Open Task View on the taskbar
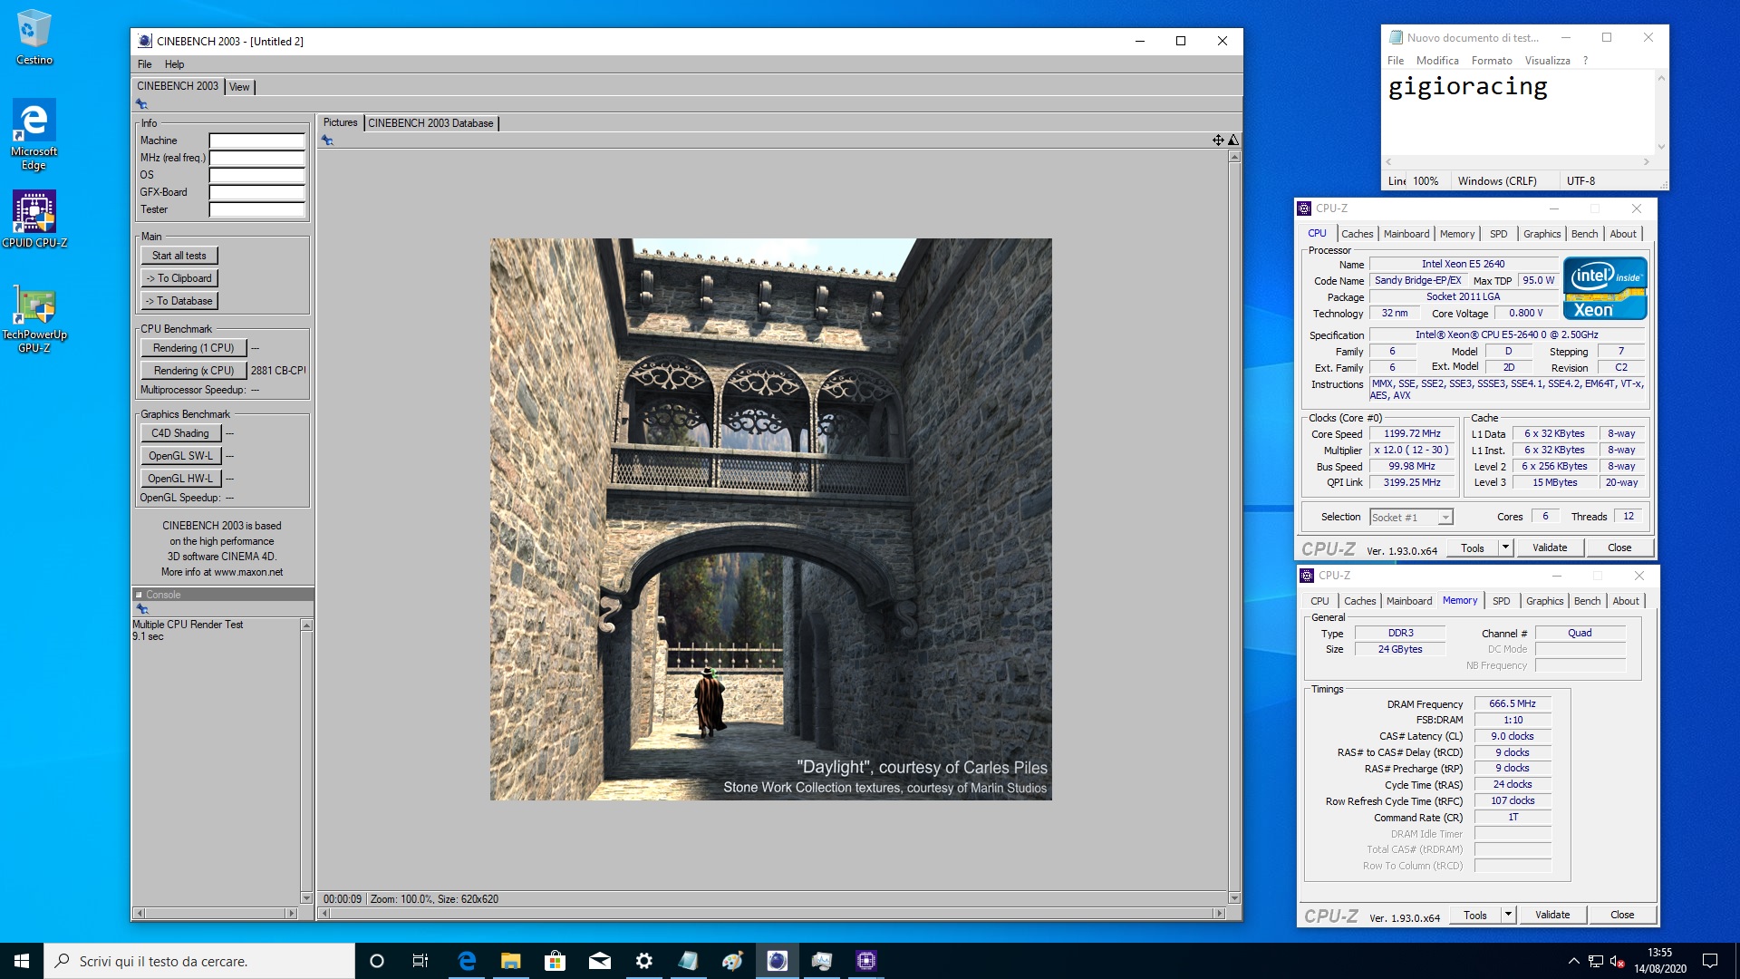 (420, 961)
